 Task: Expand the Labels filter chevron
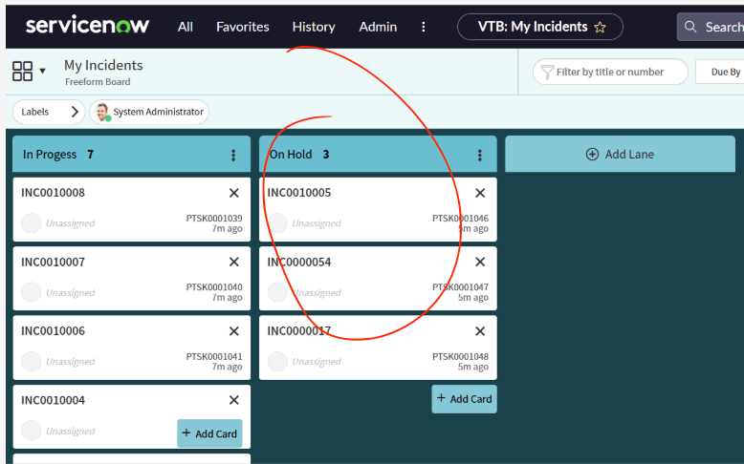click(x=75, y=112)
